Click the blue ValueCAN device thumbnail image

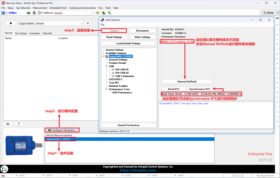pyautogui.click(x=24, y=145)
